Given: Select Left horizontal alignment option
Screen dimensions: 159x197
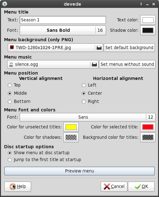Looking at the screenshot, I should (x=84, y=85).
